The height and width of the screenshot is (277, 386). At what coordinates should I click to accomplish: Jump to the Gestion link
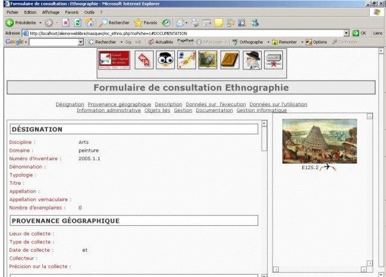tap(183, 110)
